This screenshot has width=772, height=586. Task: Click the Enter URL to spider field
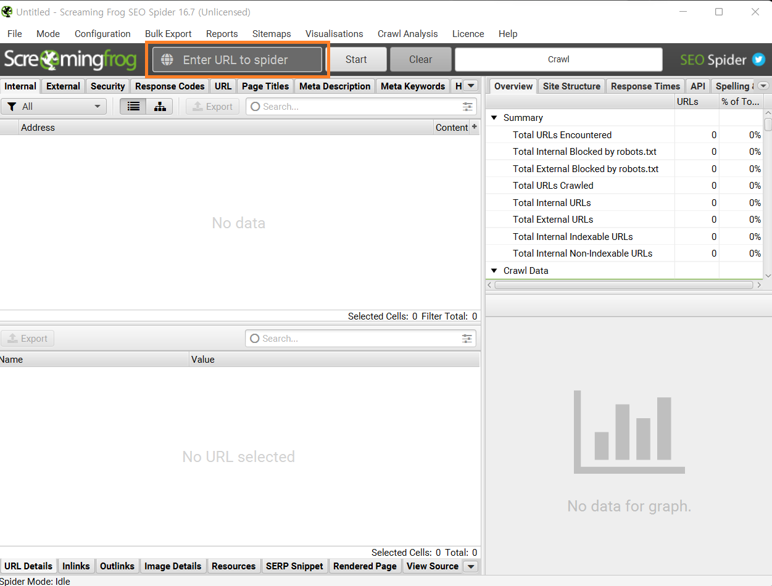coord(238,60)
